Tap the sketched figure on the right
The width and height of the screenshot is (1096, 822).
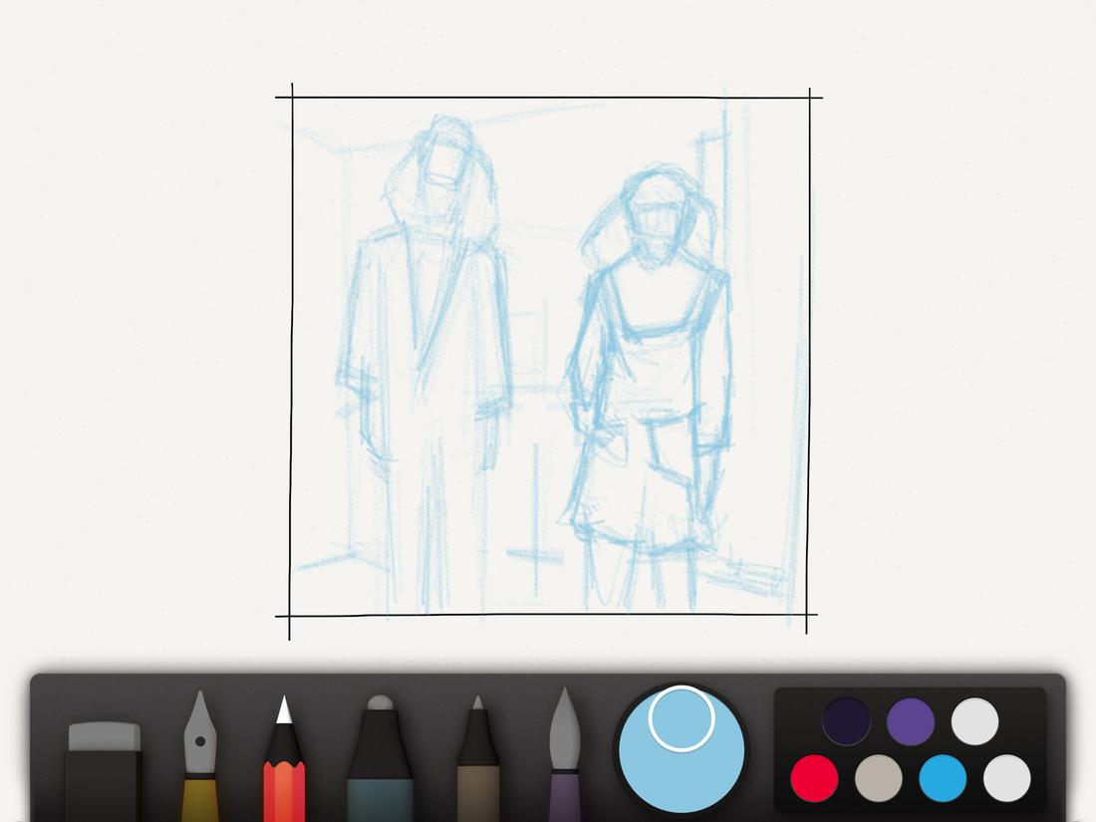(658, 329)
